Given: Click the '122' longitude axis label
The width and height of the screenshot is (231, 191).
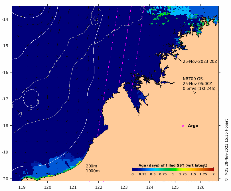Looking at the screenshot, I should pyautogui.click(x=99, y=187).
